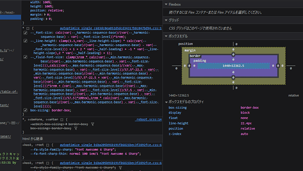The height and width of the screenshot is (171, 303).
Task: Edit the padding-top value in box model
Action: coord(233,59)
